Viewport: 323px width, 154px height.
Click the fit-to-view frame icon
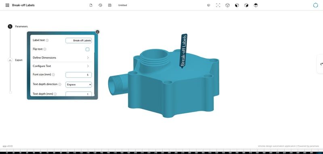(x=218, y=5)
